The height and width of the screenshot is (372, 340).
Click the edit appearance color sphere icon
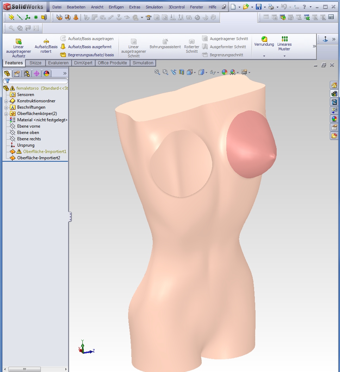click(224, 72)
